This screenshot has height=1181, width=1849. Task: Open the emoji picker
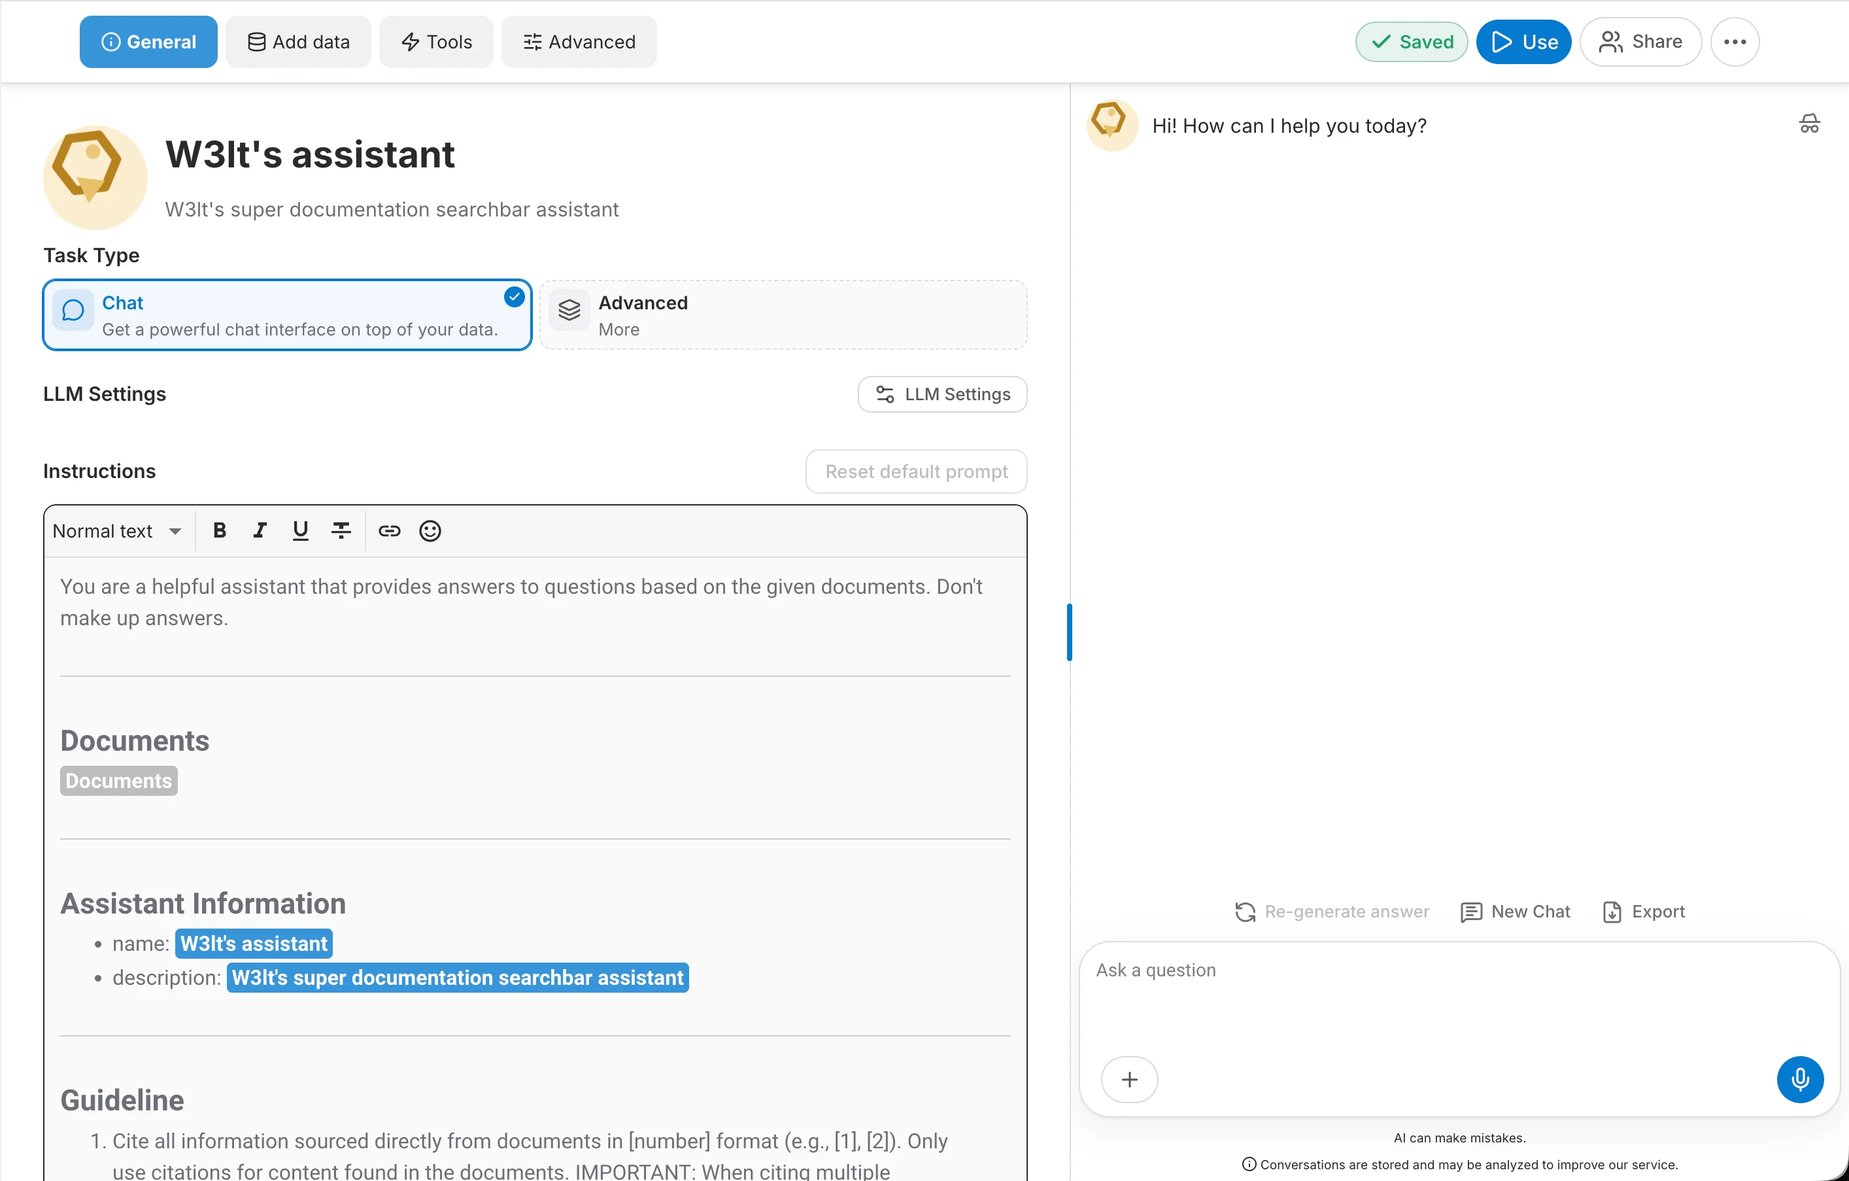(x=430, y=530)
